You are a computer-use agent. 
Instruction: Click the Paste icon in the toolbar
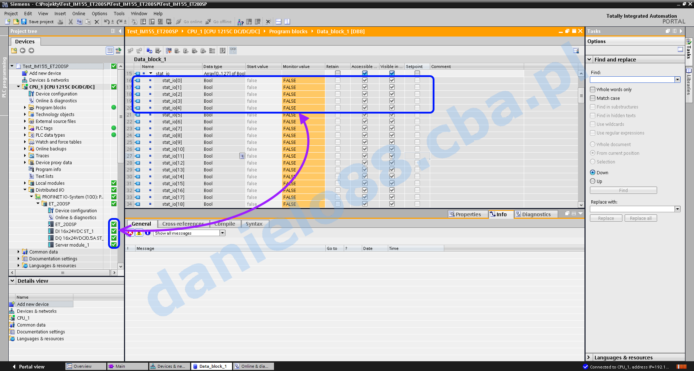tap(88, 22)
